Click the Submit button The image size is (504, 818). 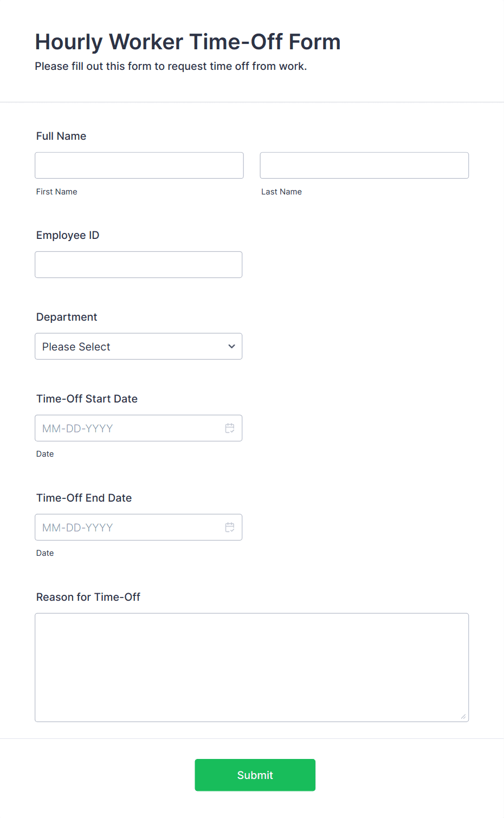point(255,775)
